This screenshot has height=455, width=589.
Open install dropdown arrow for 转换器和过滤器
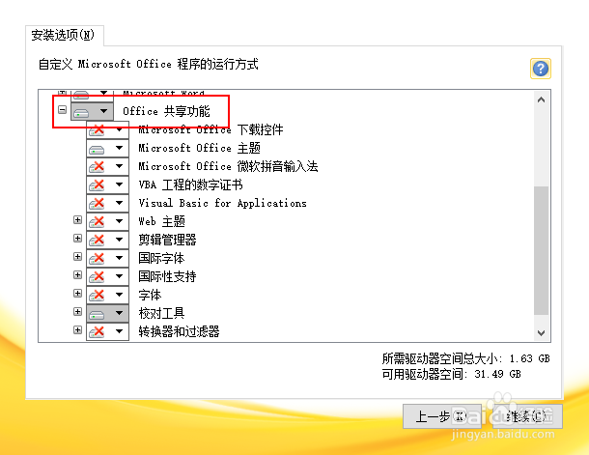(120, 331)
